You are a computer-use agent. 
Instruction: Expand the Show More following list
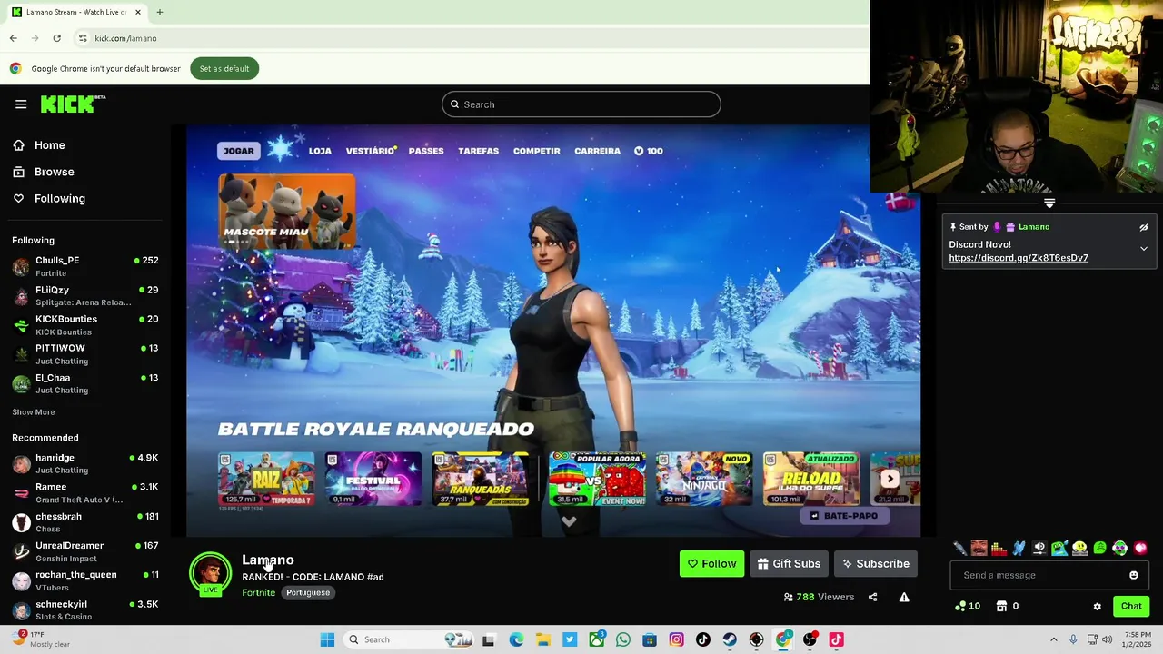click(x=34, y=411)
